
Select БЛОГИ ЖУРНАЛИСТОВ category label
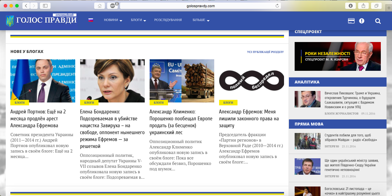[x=341, y=114]
